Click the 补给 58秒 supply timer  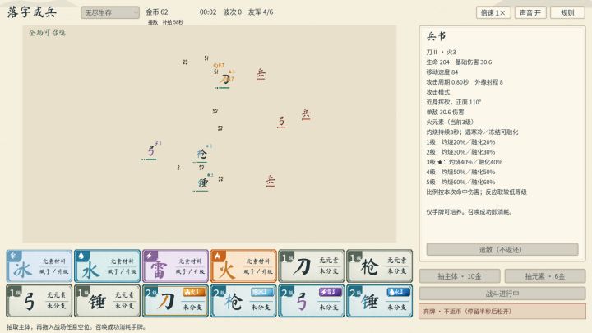[x=173, y=22]
